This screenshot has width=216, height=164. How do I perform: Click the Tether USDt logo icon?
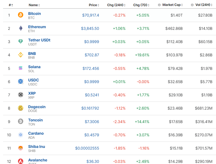[20, 41]
